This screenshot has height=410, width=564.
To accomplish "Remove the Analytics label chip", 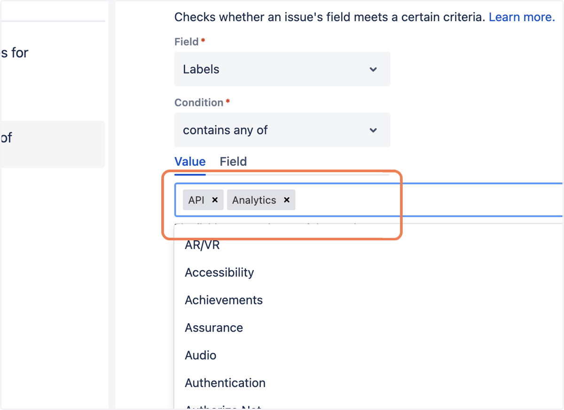I will click(286, 200).
